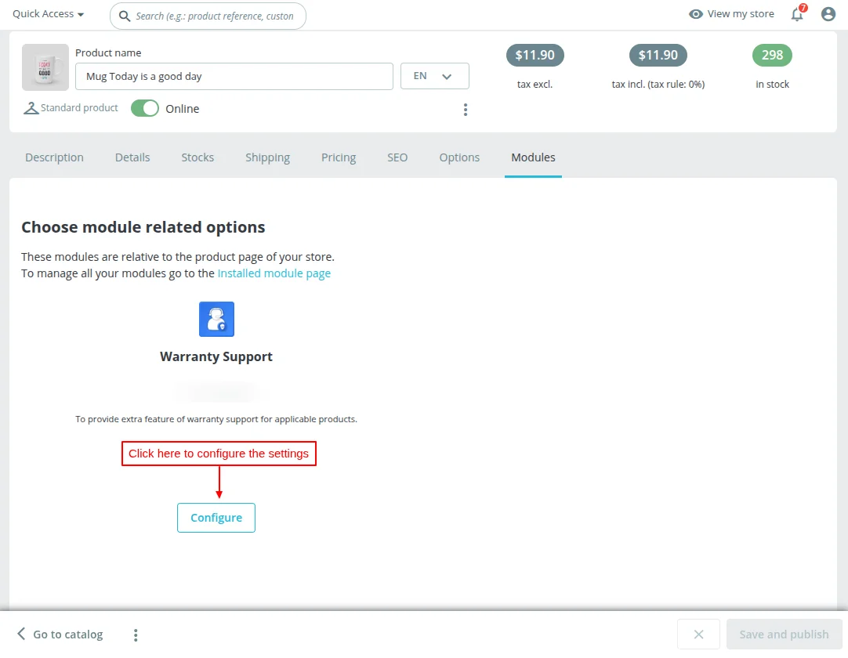Open the Warranty Support module icon
Image resolution: width=848 pixels, height=658 pixels.
pyautogui.click(x=216, y=319)
